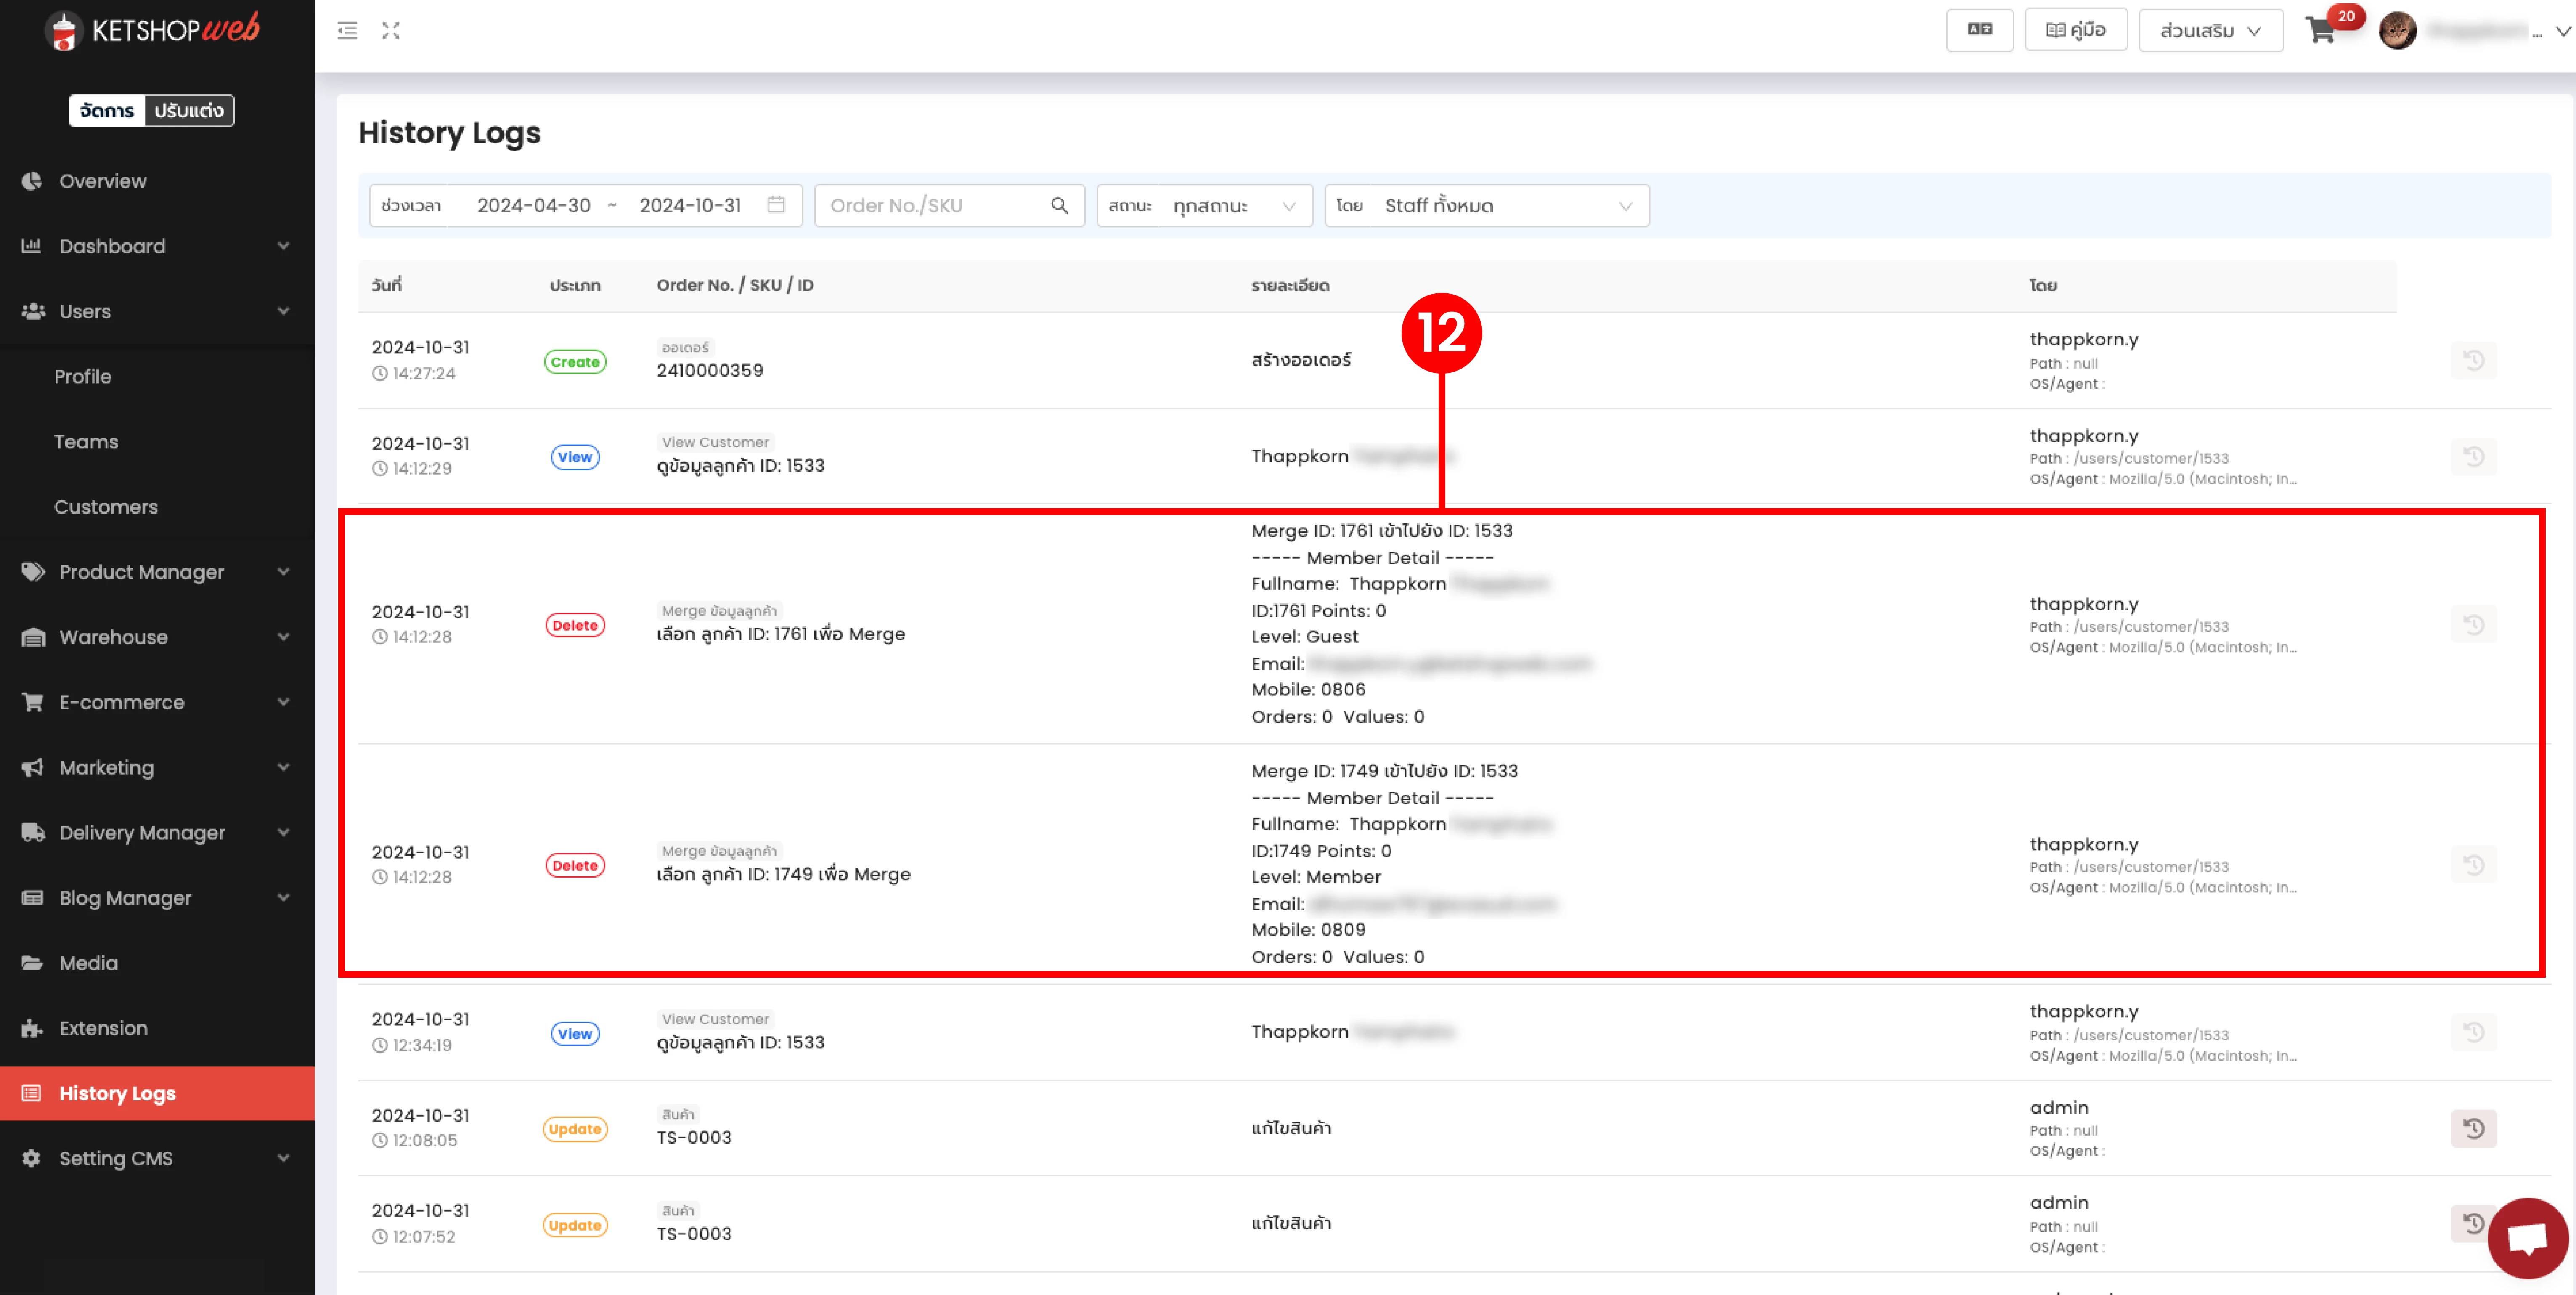Click the calendar icon in date range
Screen dimensions: 2576x1295
776,205
